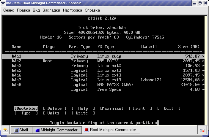This screenshot has width=209, height=137.
Task: Switch to the Midnight Commander session tab
Action: click(x=57, y=130)
